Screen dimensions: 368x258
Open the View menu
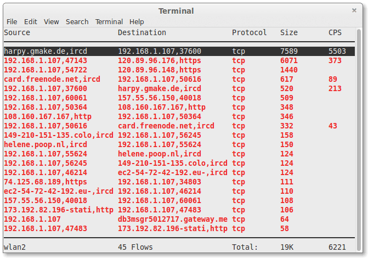pyautogui.click(x=52, y=22)
